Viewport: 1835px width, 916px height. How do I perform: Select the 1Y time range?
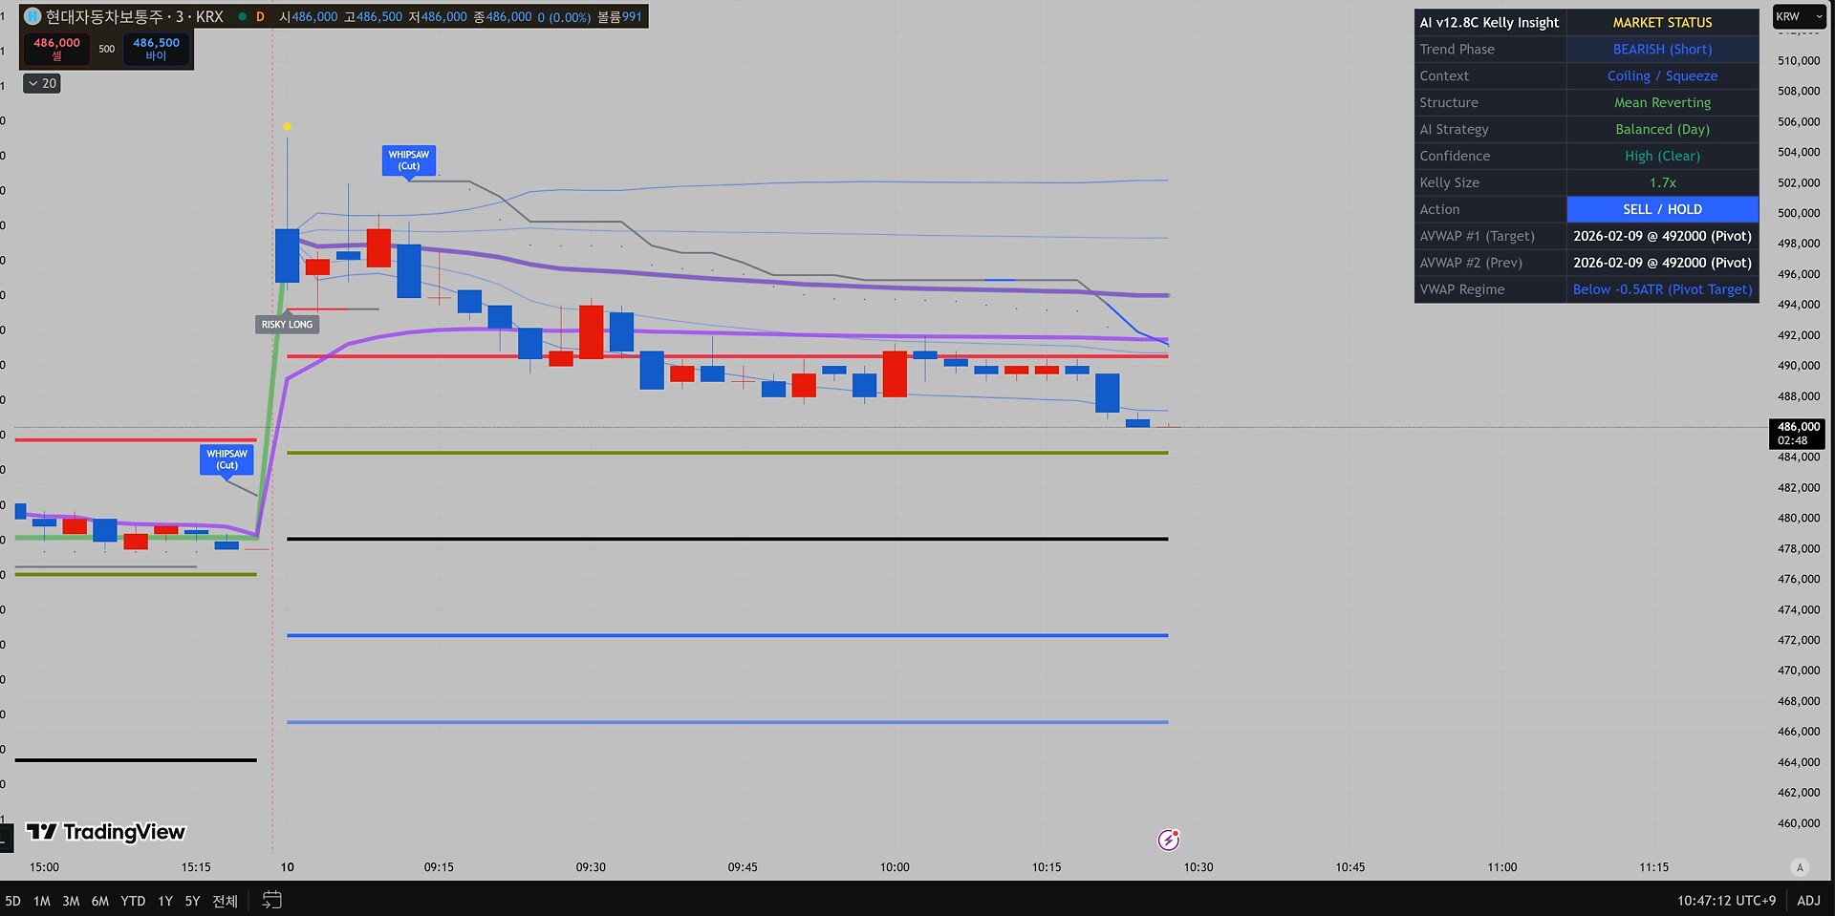pos(165,901)
